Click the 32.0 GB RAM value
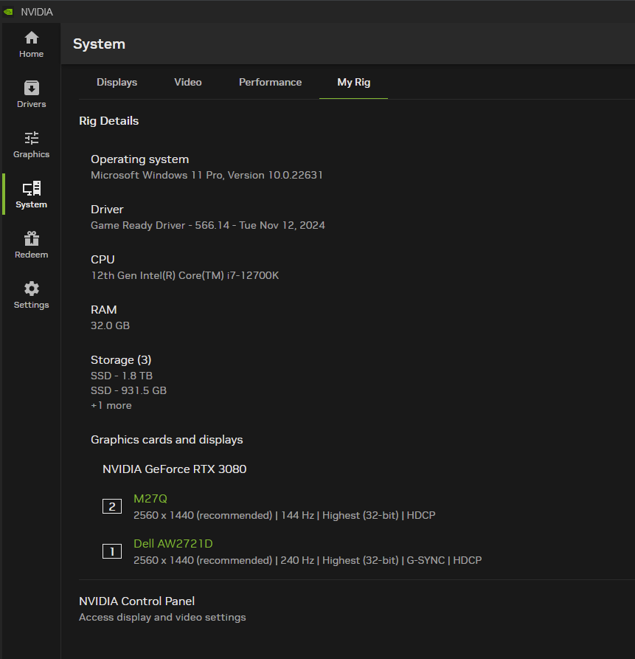The image size is (635, 659). pyautogui.click(x=111, y=325)
